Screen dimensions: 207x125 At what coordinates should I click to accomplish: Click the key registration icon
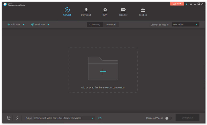(187, 4)
